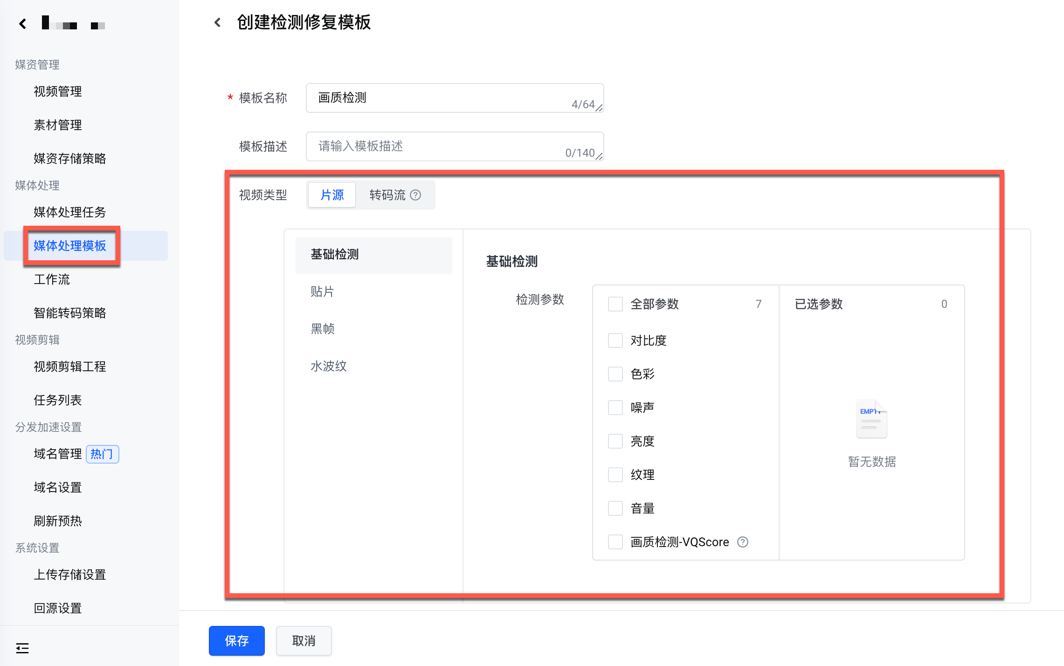Select the 片源 video type tab
Screen dimensions: 1064x666
tap(332, 195)
